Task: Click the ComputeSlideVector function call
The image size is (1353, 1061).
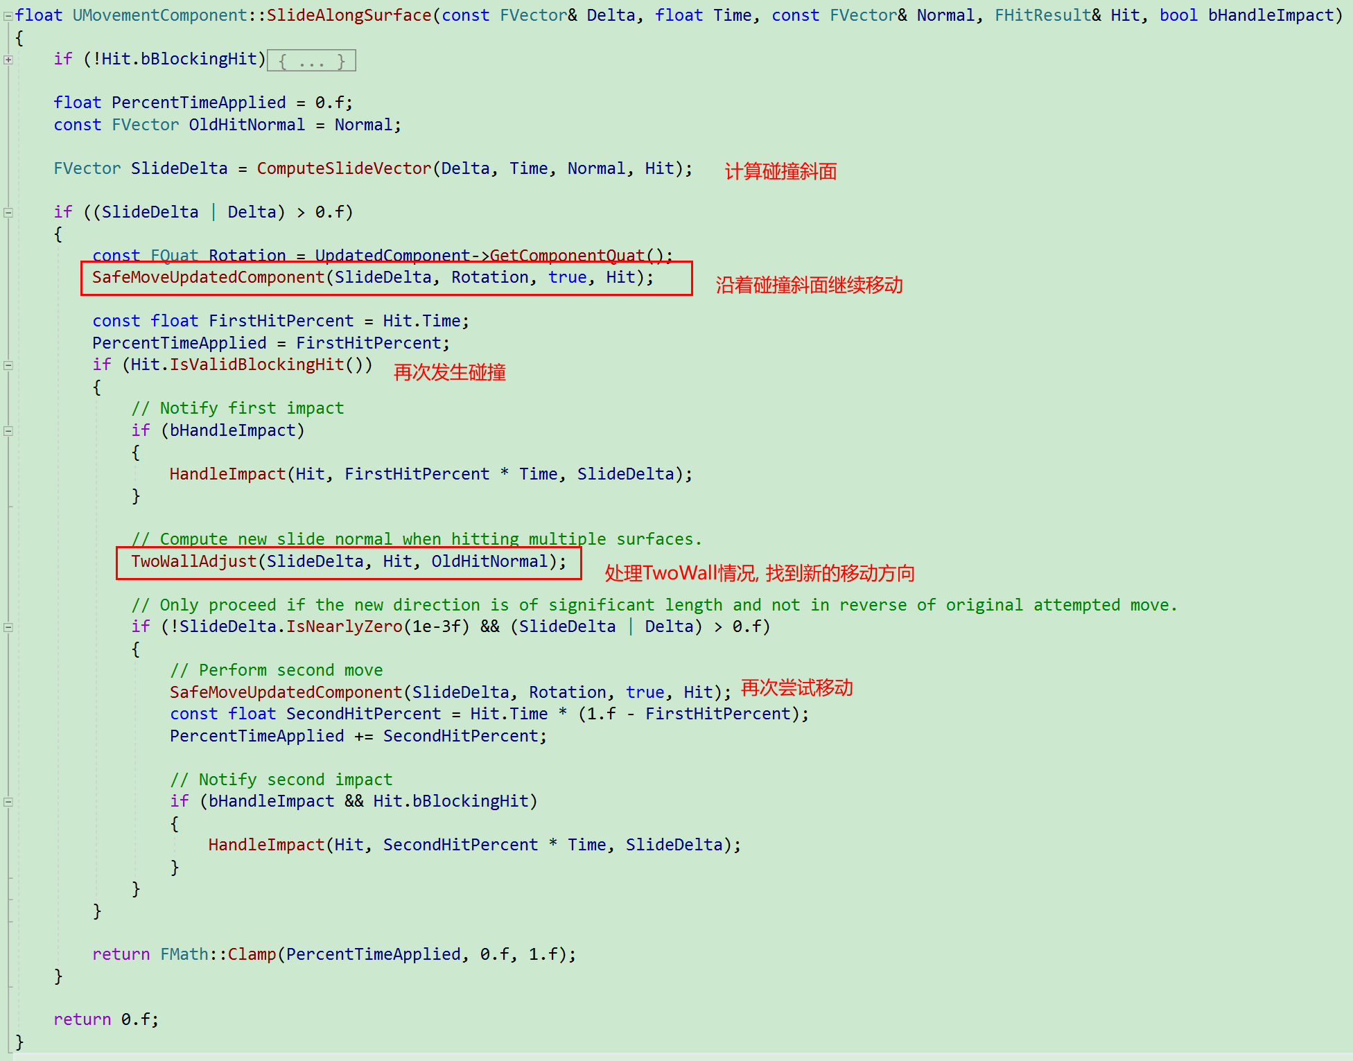Action: click(x=344, y=168)
